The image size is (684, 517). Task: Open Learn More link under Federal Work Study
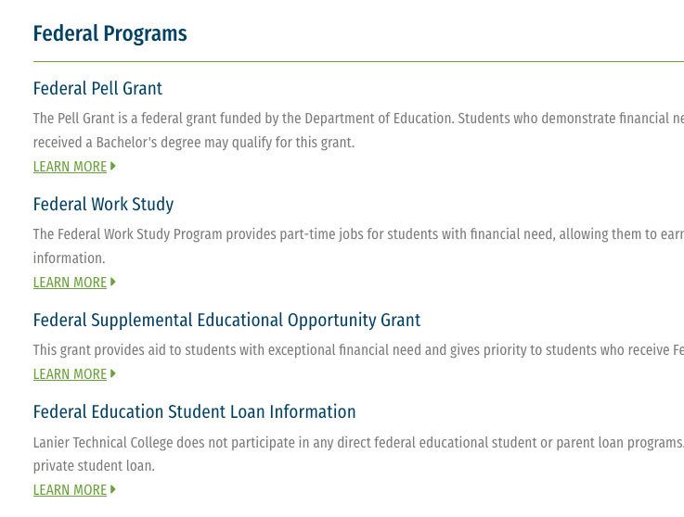click(x=70, y=283)
